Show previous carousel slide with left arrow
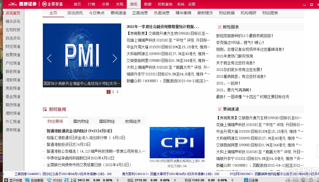 (49, 58)
